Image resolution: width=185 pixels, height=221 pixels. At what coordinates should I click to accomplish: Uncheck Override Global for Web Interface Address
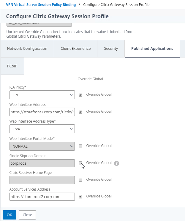tap(80, 112)
